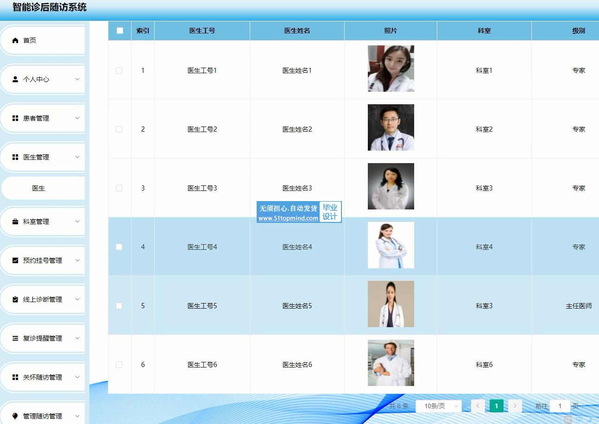Open the 10条/页 page size dropdown

438,406
